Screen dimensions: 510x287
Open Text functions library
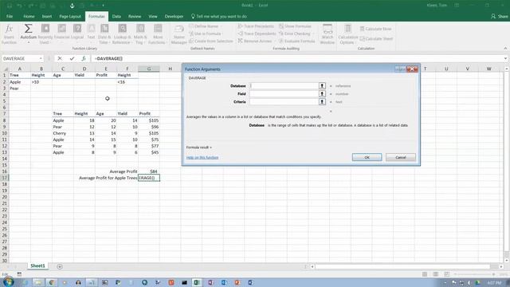click(x=91, y=32)
